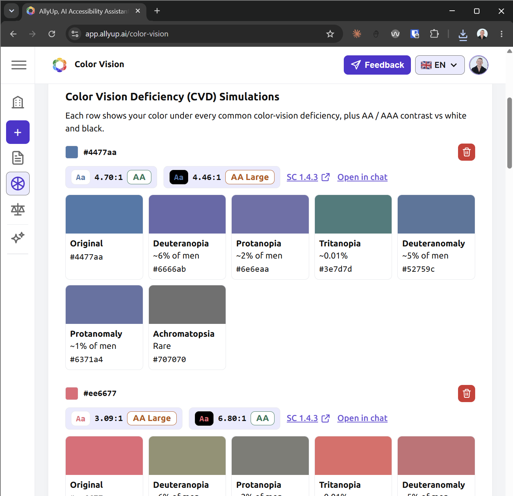Delete the #4477aa color row
The height and width of the screenshot is (496, 513).
click(x=467, y=152)
